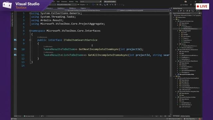Image resolution: width=213 pixels, height=120 pixels.
Task: Click the No issues found indicator
Action: coord(29,116)
